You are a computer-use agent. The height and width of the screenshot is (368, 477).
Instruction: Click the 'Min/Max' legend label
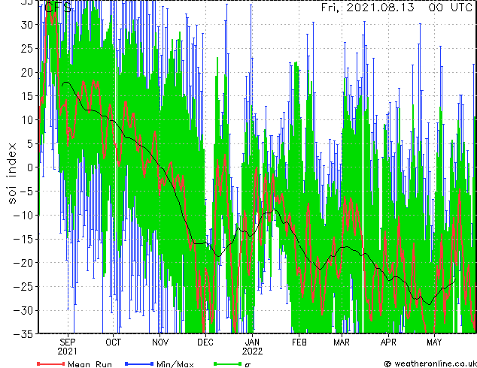click(175, 364)
